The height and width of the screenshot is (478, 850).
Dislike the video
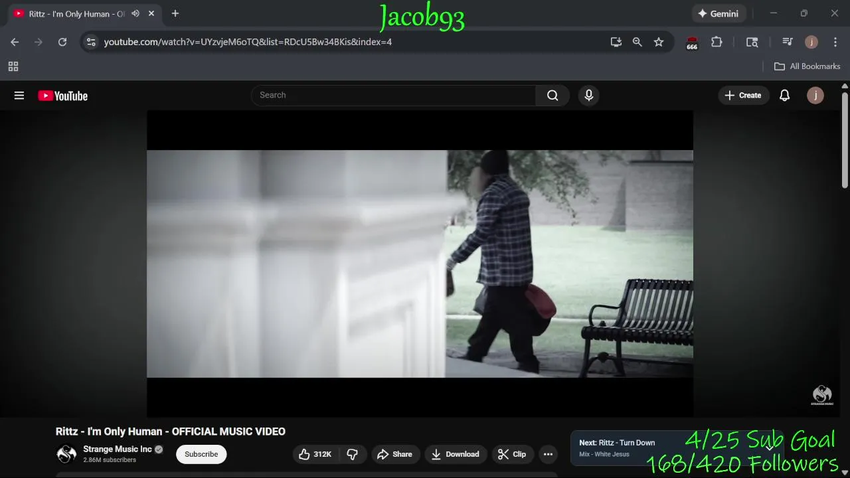coord(353,454)
